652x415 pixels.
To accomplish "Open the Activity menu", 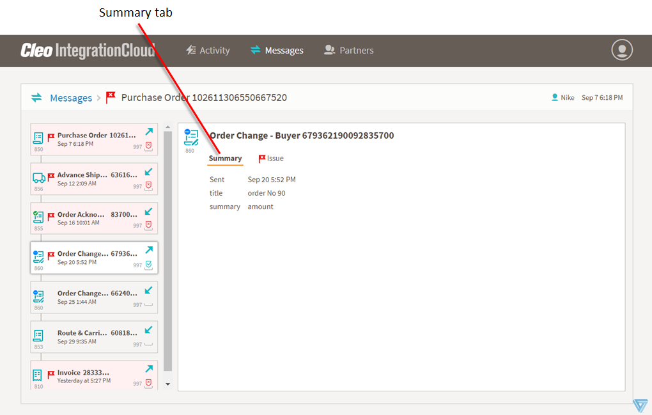I will coord(208,51).
